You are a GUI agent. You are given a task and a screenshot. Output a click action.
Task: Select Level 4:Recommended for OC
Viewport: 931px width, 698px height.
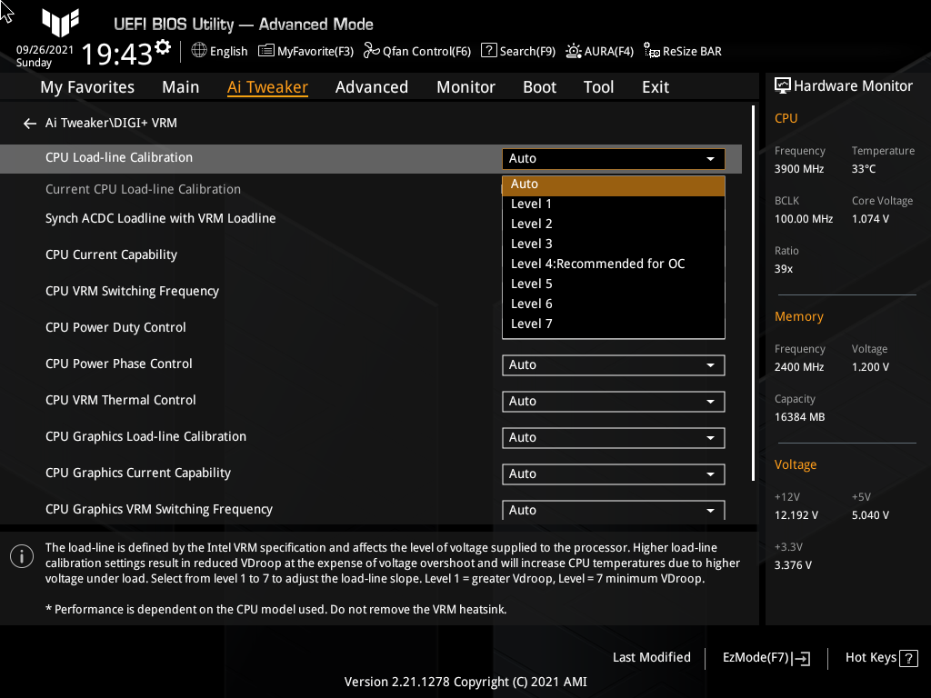pyautogui.click(x=597, y=264)
